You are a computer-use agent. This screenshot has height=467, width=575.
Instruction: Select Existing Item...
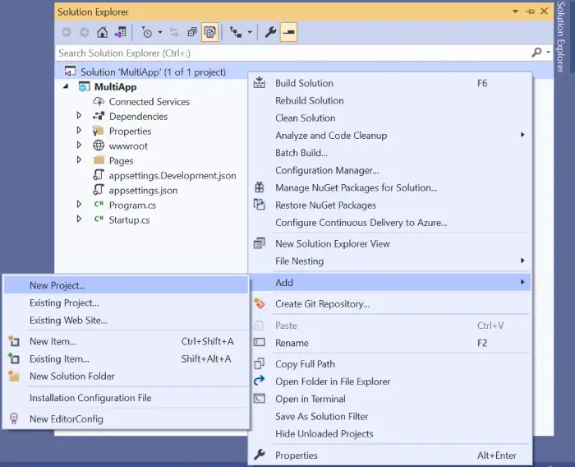point(126,359)
